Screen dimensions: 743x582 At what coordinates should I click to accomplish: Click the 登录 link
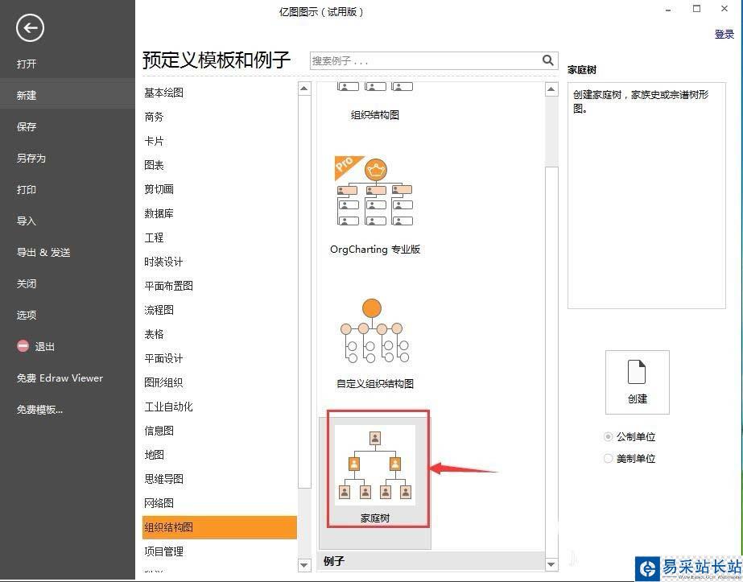724,34
